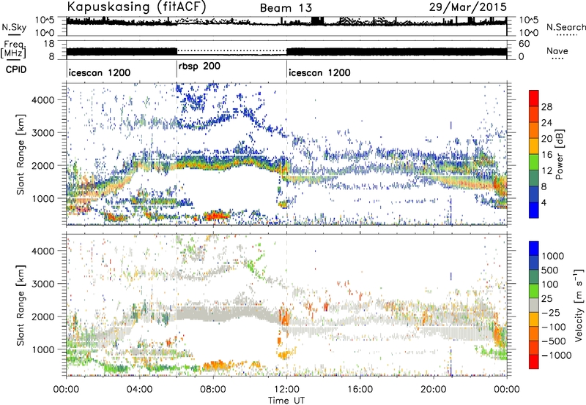Select the '28' tick on Power colorbar
Screen dimensions: 586x405
click(546, 107)
